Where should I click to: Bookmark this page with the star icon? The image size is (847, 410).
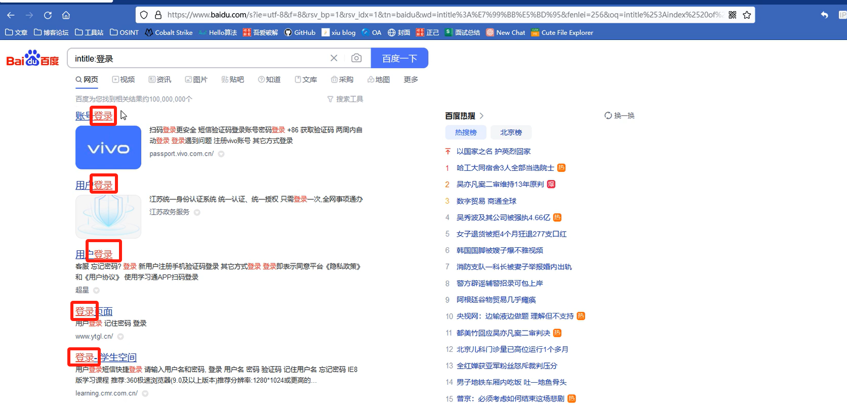[747, 15]
